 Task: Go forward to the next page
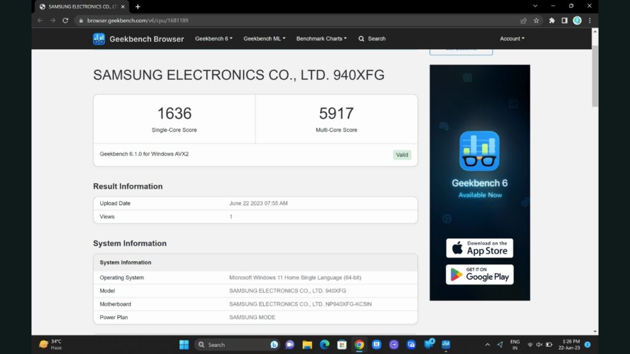pos(53,20)
